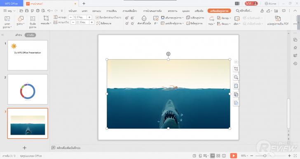
Task: Open the Home ribbon tab
Action: (x=73, y=11)
